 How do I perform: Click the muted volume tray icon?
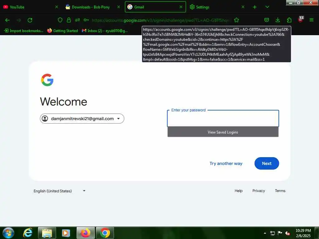pos(288,233)
